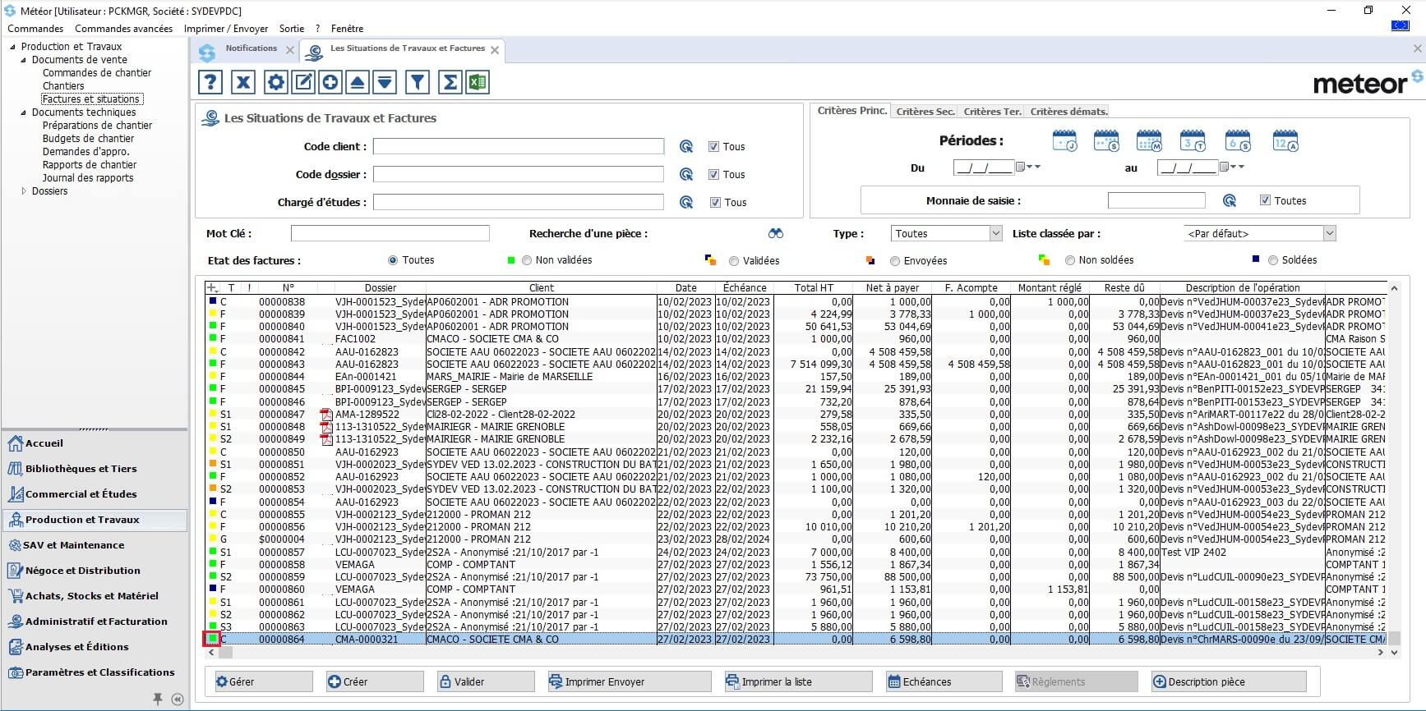This screenshot has height=711, width=1426.
Task: Click the up arrow toolbar icon
Action: tap(358, 82)
